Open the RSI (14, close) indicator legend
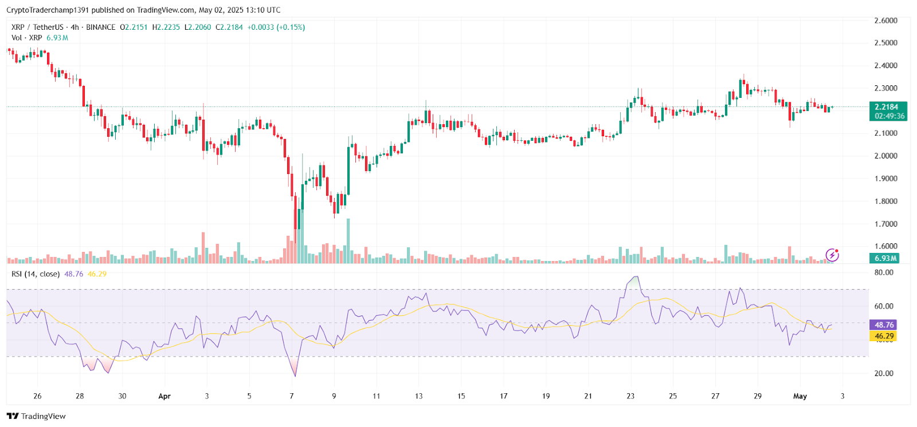 (36, 274)
